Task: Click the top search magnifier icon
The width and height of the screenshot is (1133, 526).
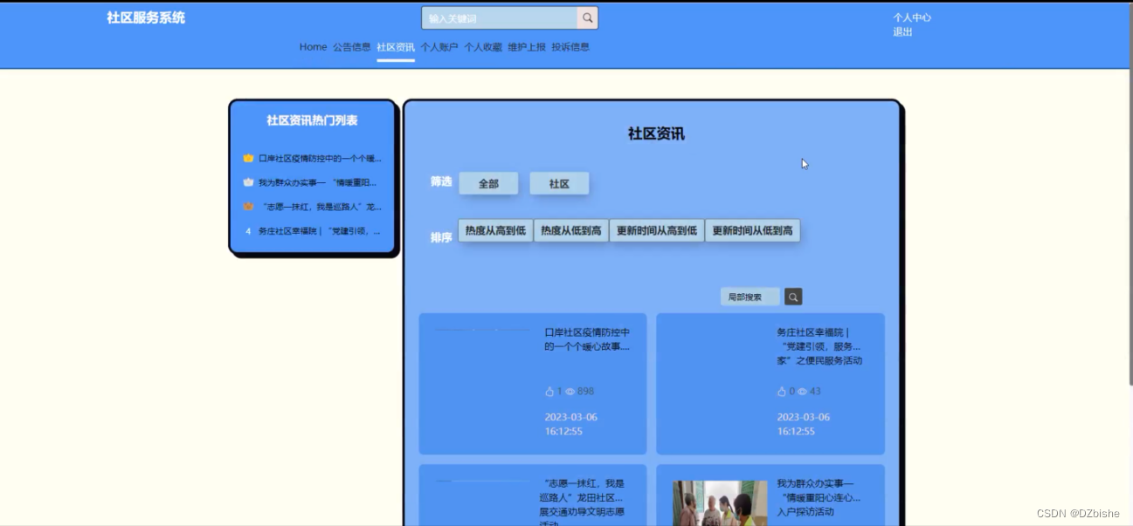Action: [x=588, y=17]
